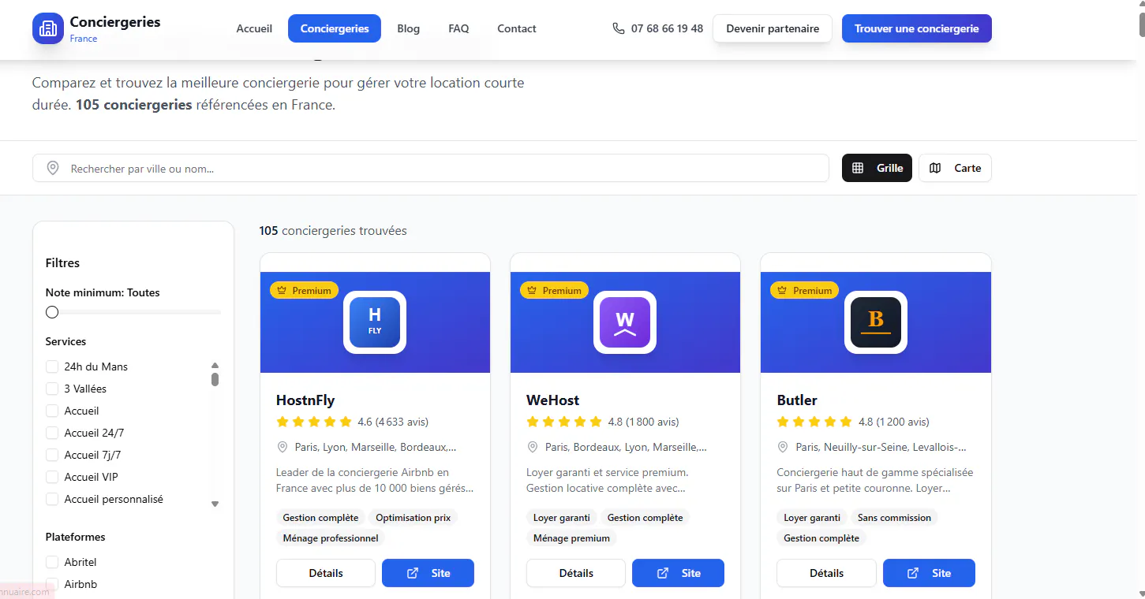The height and width of the screenshot is (599, 1145).
Task: Click the star rating on the HostnFly card
Action: tap(314, 422)
